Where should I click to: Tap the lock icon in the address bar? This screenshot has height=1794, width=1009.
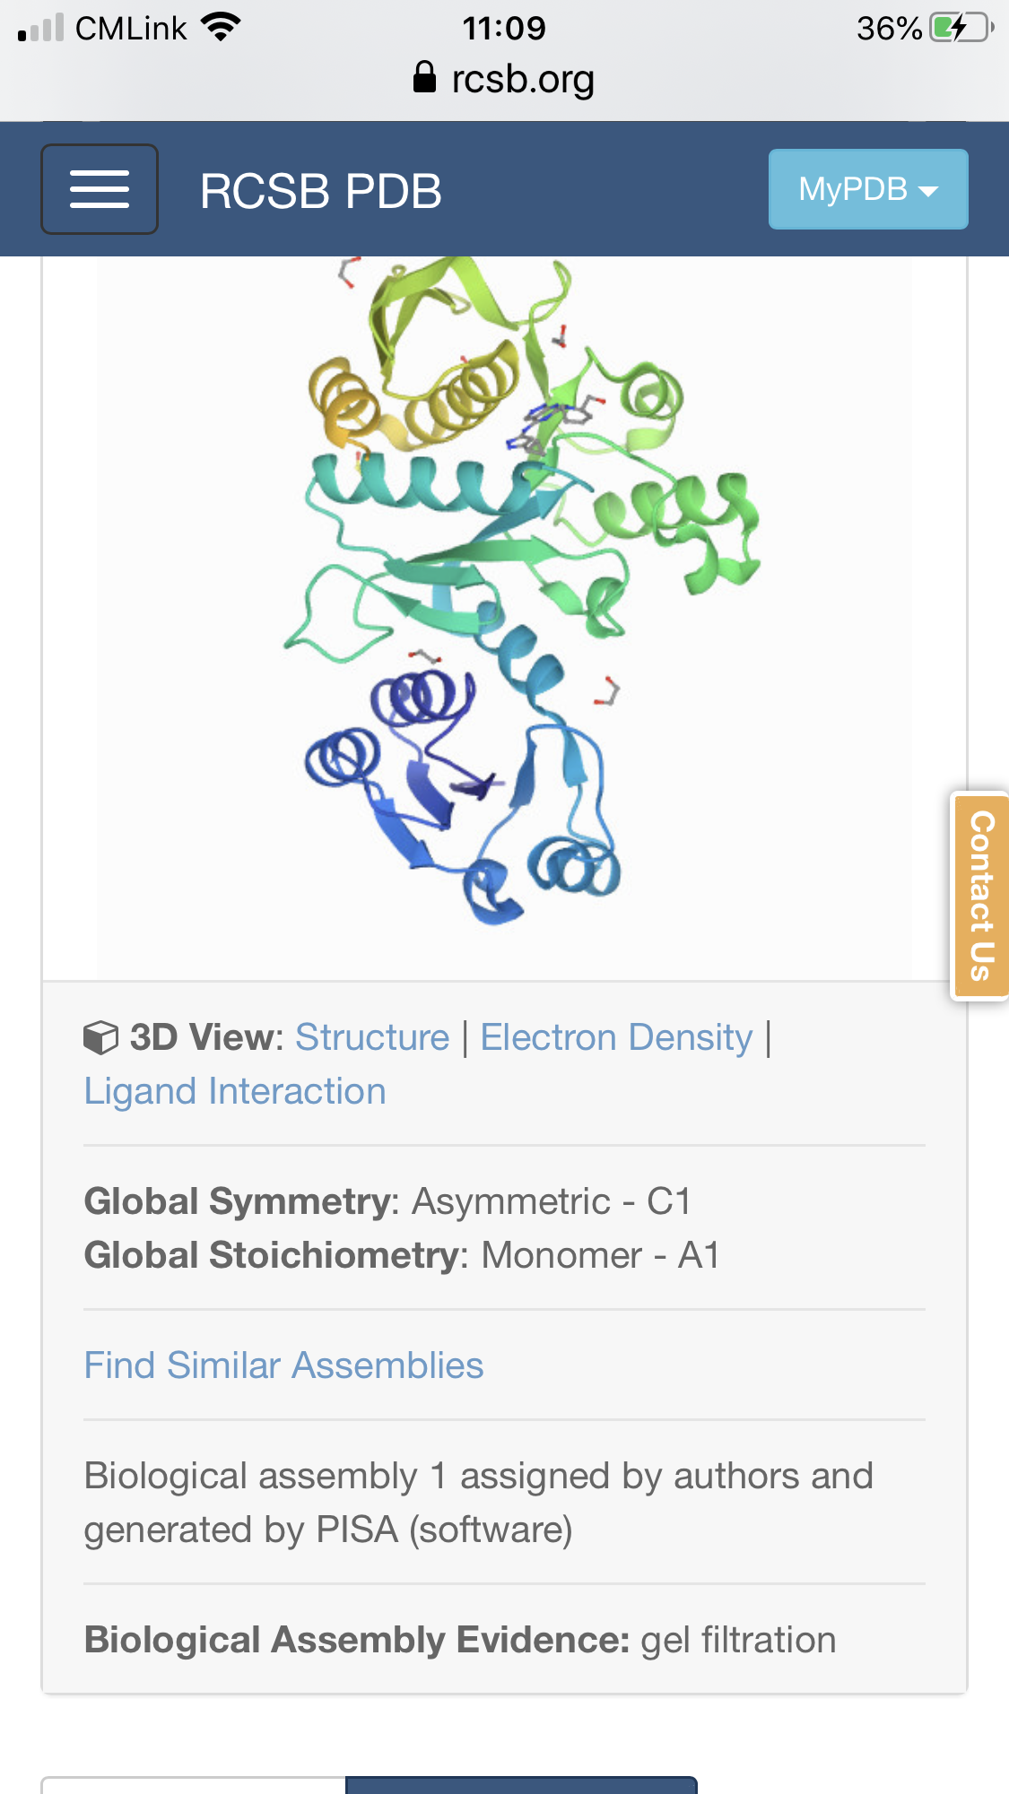coord(423,79)
